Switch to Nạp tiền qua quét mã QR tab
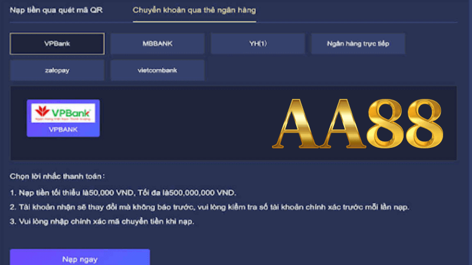The width and height of the screenshot is (472, 265). [56, 10]
